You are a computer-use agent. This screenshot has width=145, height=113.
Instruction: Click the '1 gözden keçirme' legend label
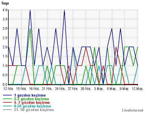[x=30, y=95]
